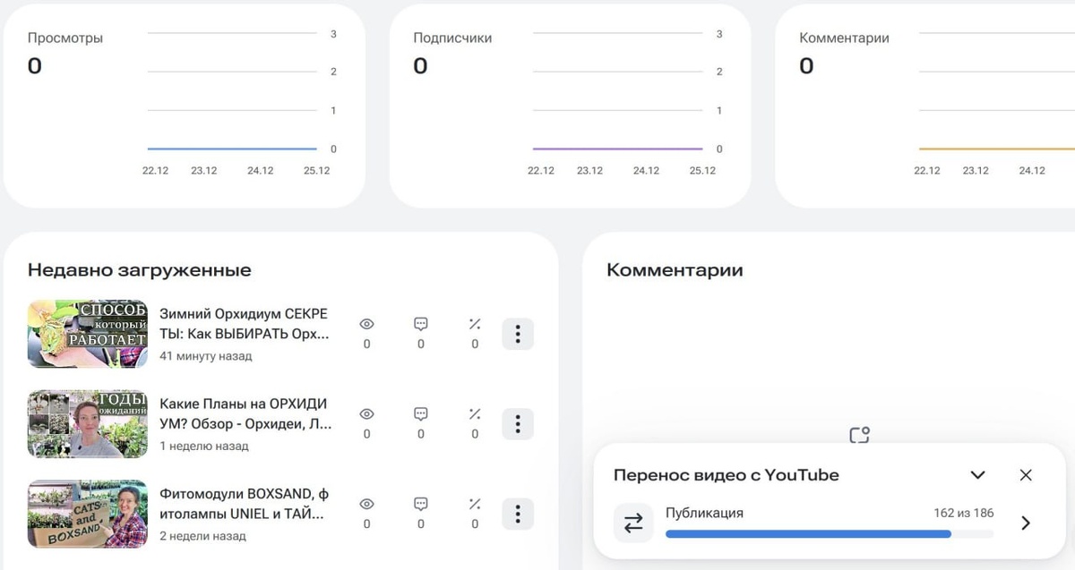The image size is (1075, 570).
Task: Open options menu for Какие Планы на ОРХИДИУМ video
Action: click(518, 424)
